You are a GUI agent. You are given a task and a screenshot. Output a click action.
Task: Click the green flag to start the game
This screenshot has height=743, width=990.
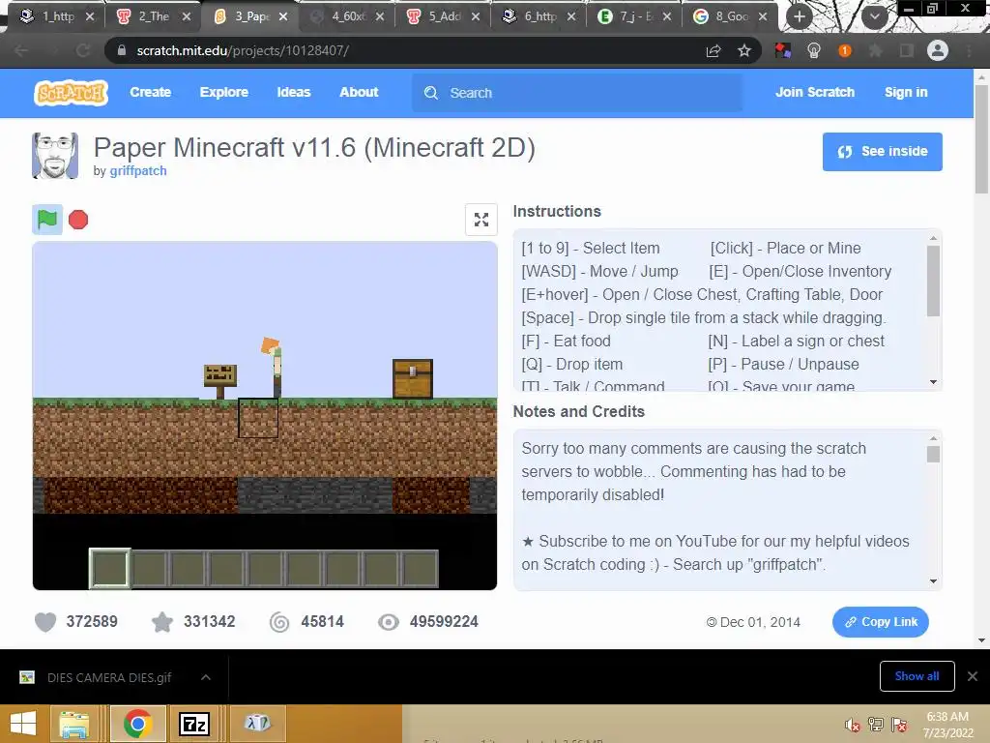47,220
